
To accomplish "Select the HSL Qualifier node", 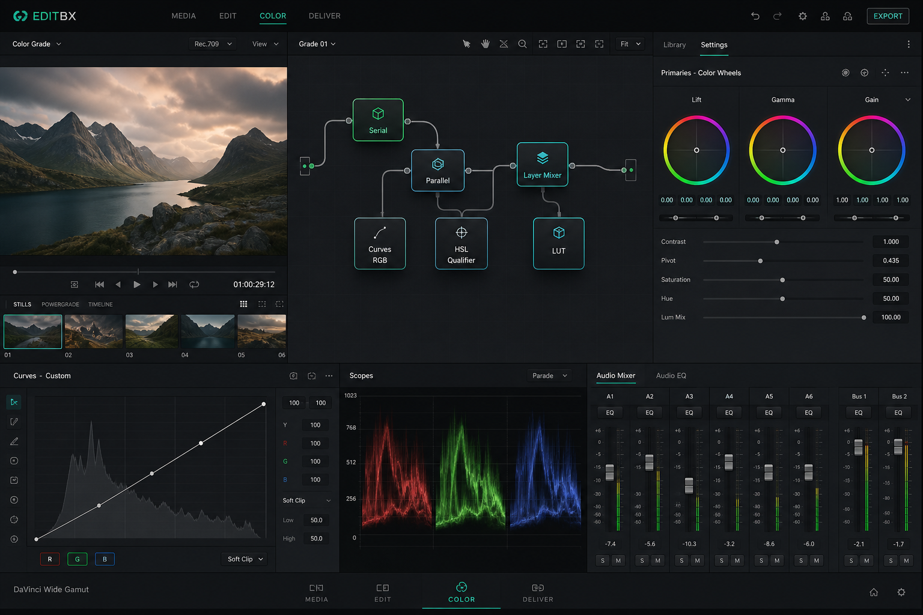I will point(461,244).
